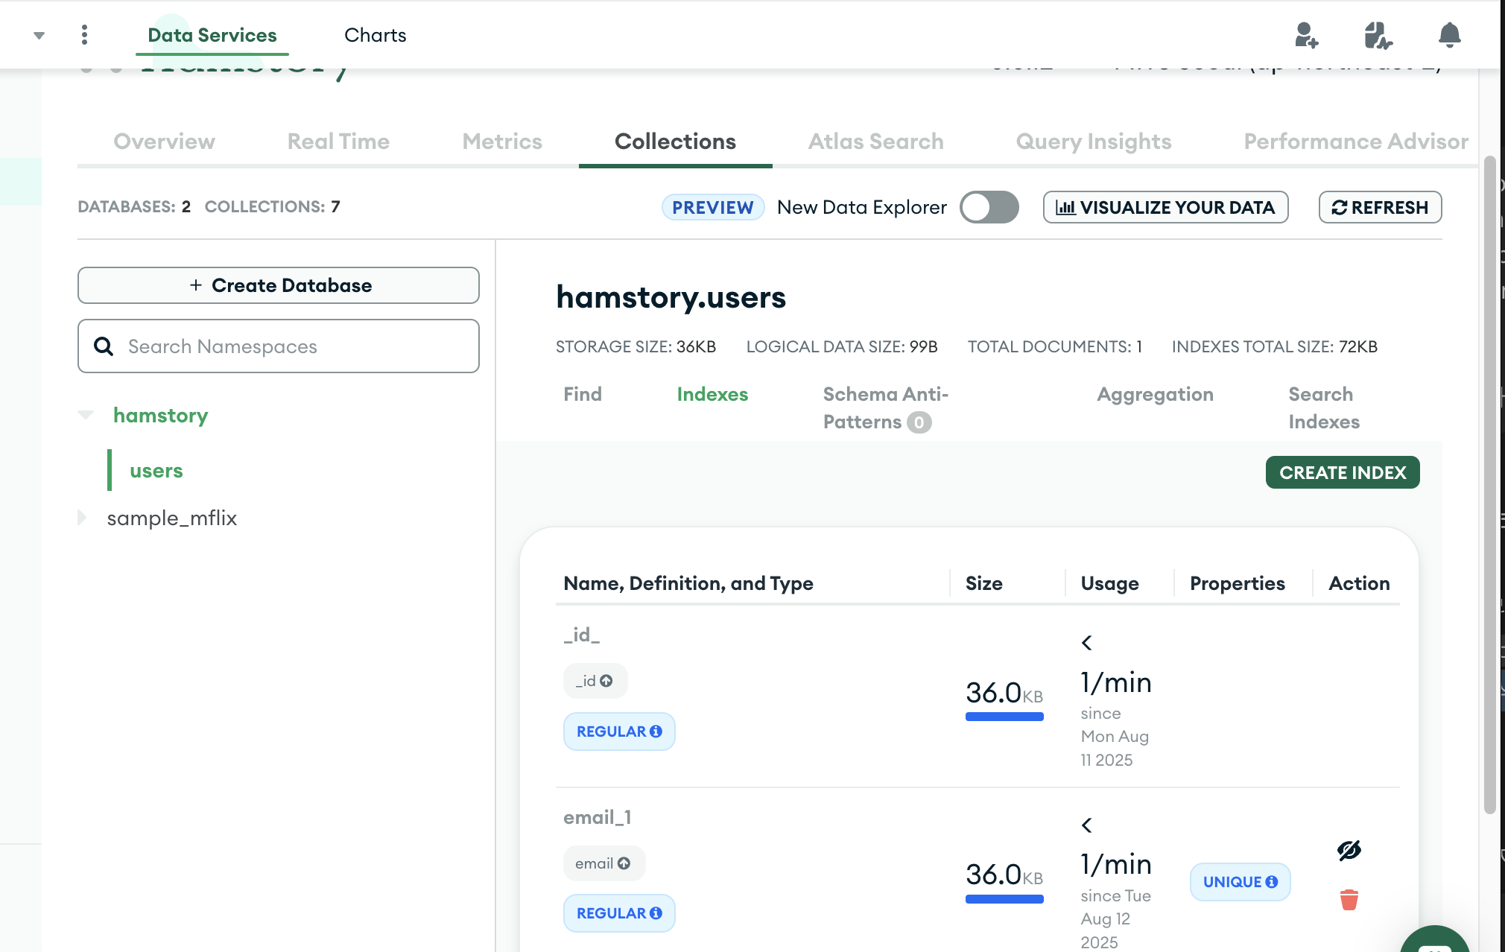Click the search magnifier icon in namespaces
This screenshot has height=952, width=1505.
[x=104, y=346]
